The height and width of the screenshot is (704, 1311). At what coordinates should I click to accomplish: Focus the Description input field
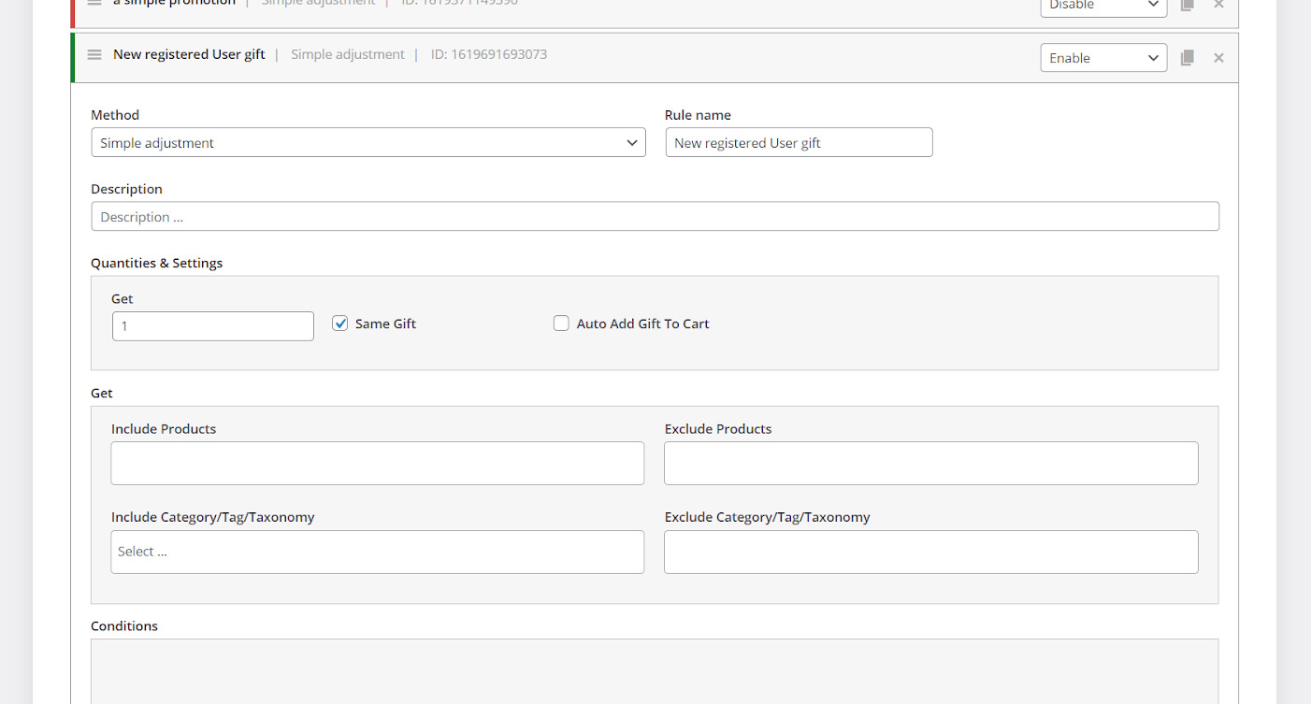pyautogui.click(x=655, y=217)
